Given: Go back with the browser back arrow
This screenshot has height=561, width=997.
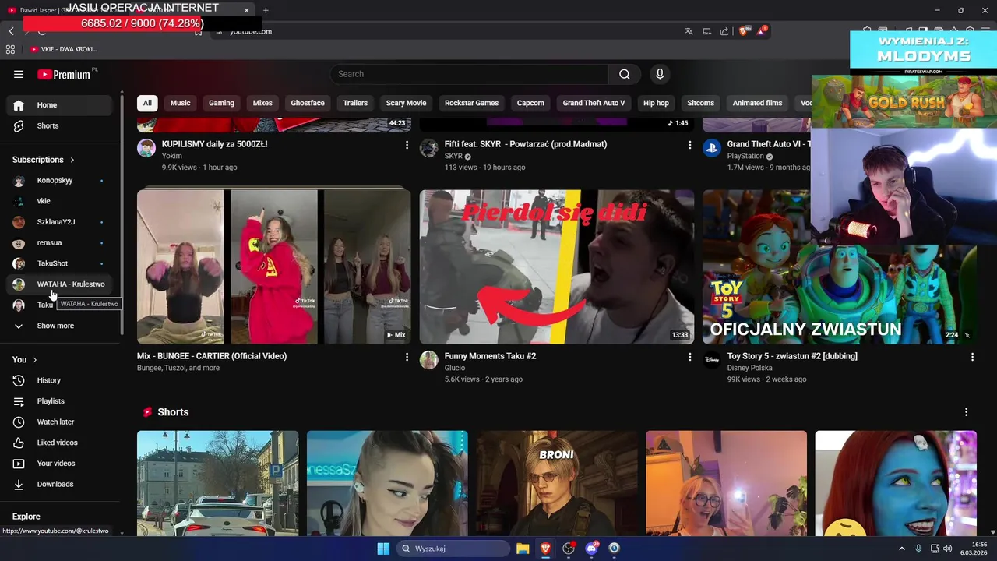Looking at the screenshot, I should pyautogui.click(x=11, y=31).
